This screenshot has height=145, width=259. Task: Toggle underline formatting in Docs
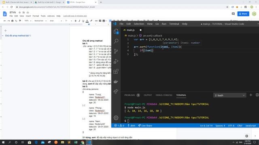click(x=83, y=21)
